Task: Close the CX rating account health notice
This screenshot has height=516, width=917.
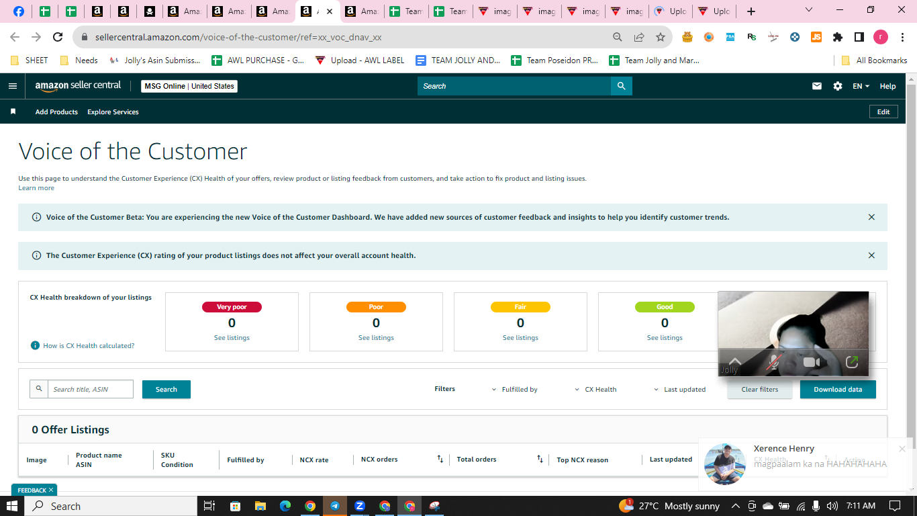Action: pos(871,255)
